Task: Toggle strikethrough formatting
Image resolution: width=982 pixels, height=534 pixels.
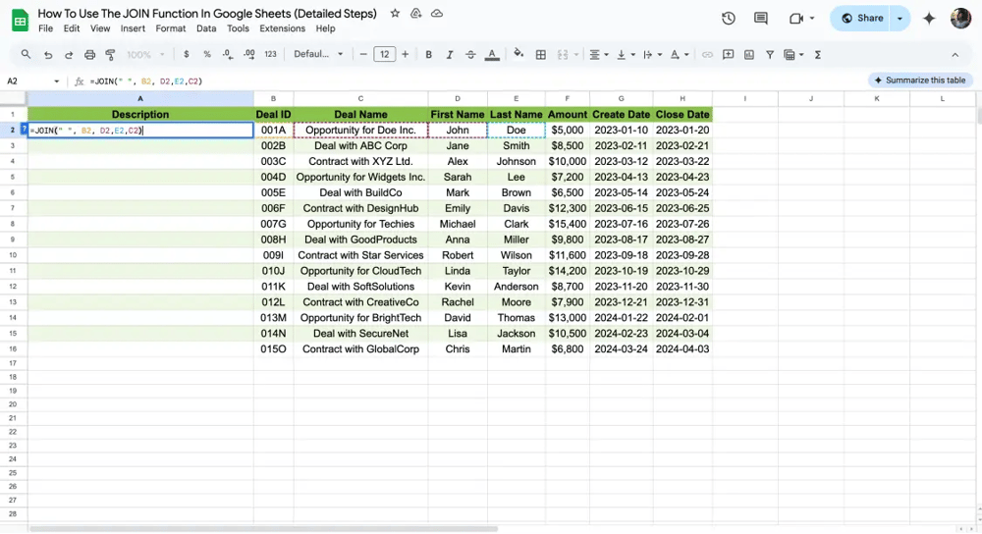Action: click(470, 55)
